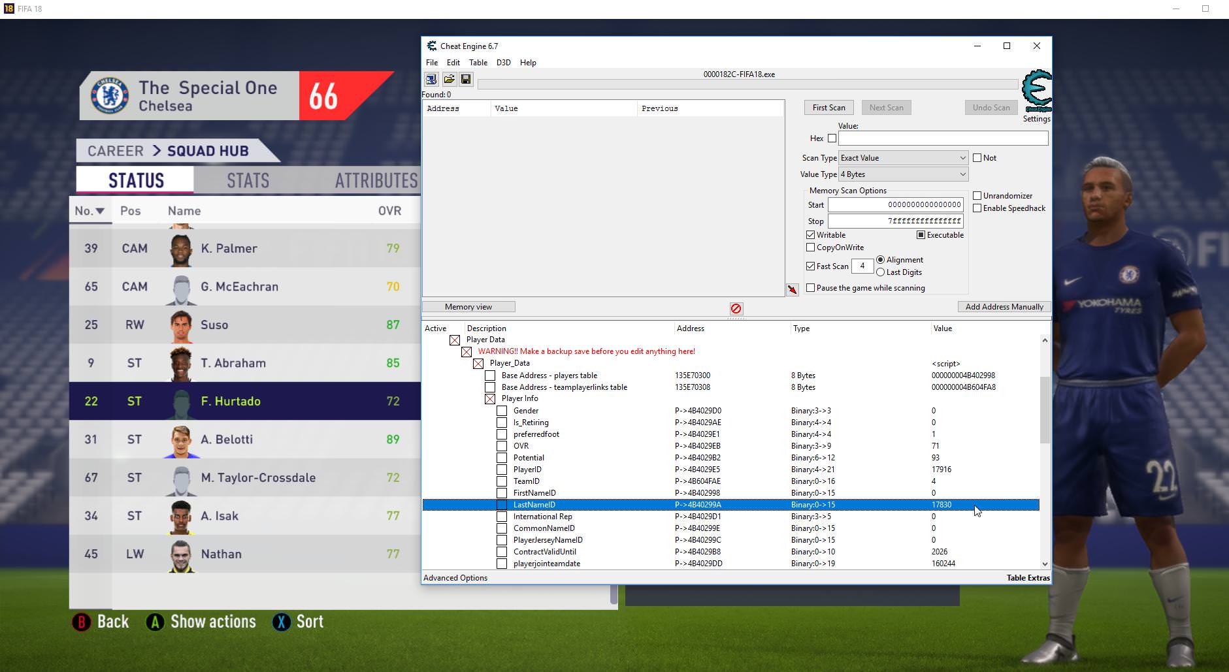Activate the OVR address entry checkbox
1229x672 pixels.
point(502,446)
